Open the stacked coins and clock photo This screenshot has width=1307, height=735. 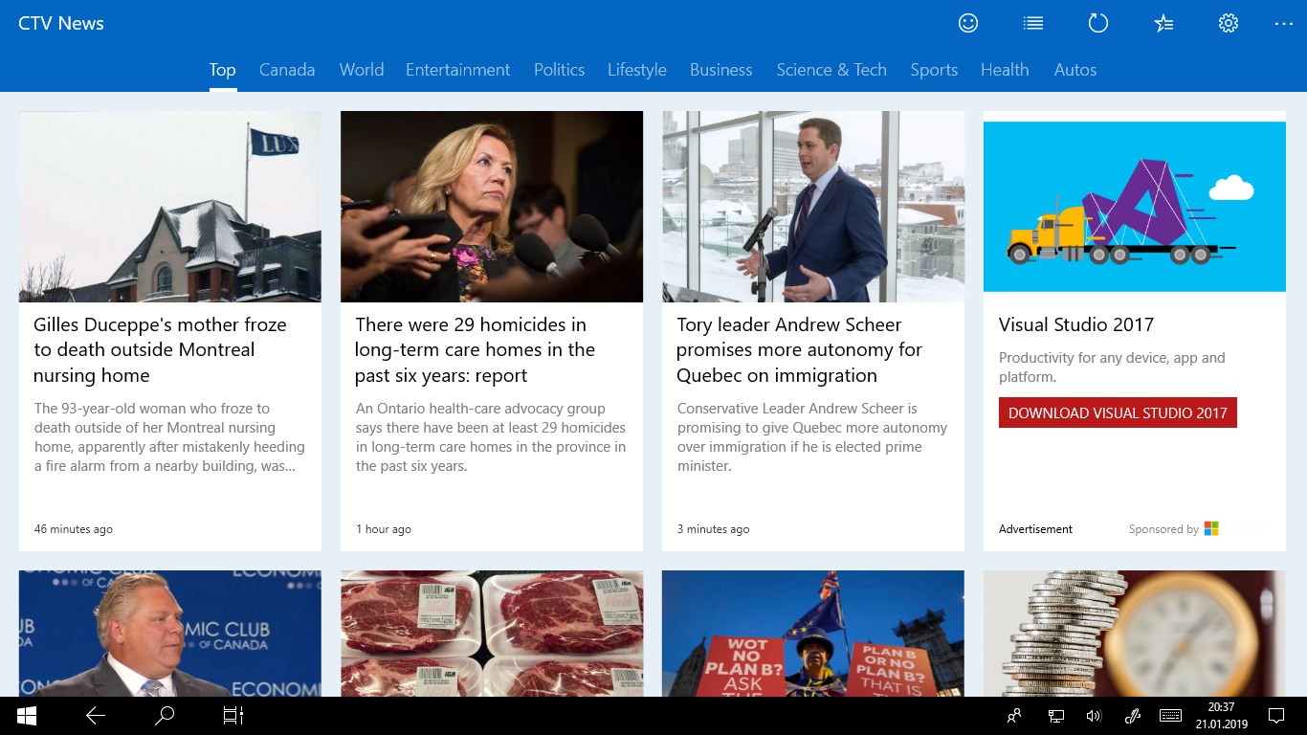pyautogui.click(x=1135, y=634)
